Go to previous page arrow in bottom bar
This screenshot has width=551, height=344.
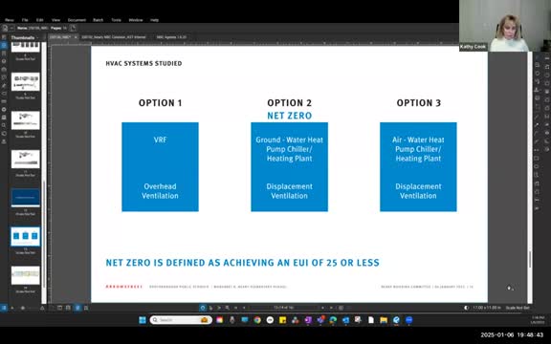244,308
